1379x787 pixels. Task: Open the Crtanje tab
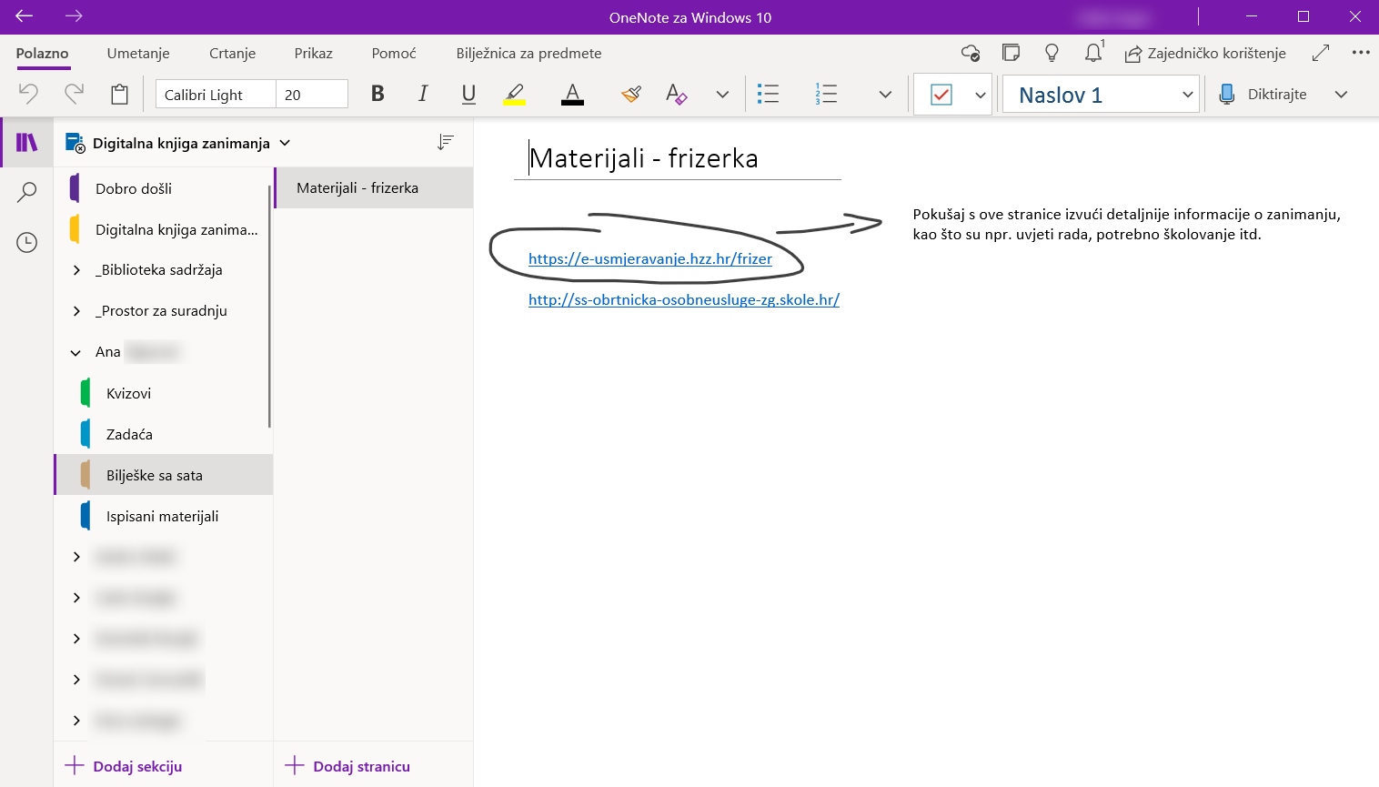[232, 53]
